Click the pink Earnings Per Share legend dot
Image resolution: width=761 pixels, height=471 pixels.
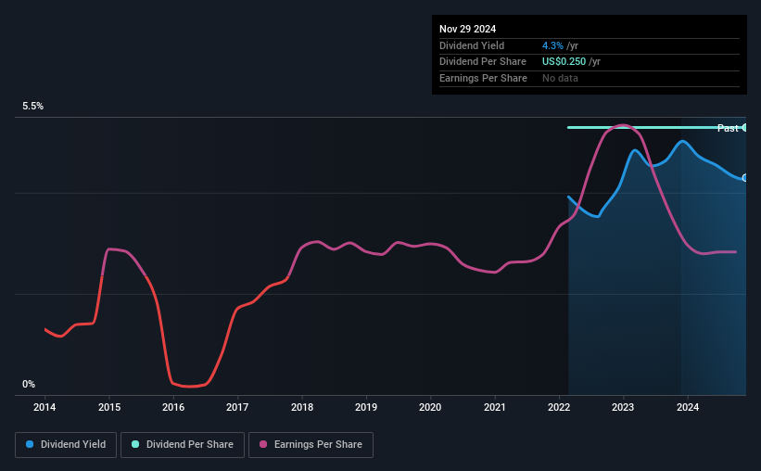pyautogui.click(x=263, y=445)
